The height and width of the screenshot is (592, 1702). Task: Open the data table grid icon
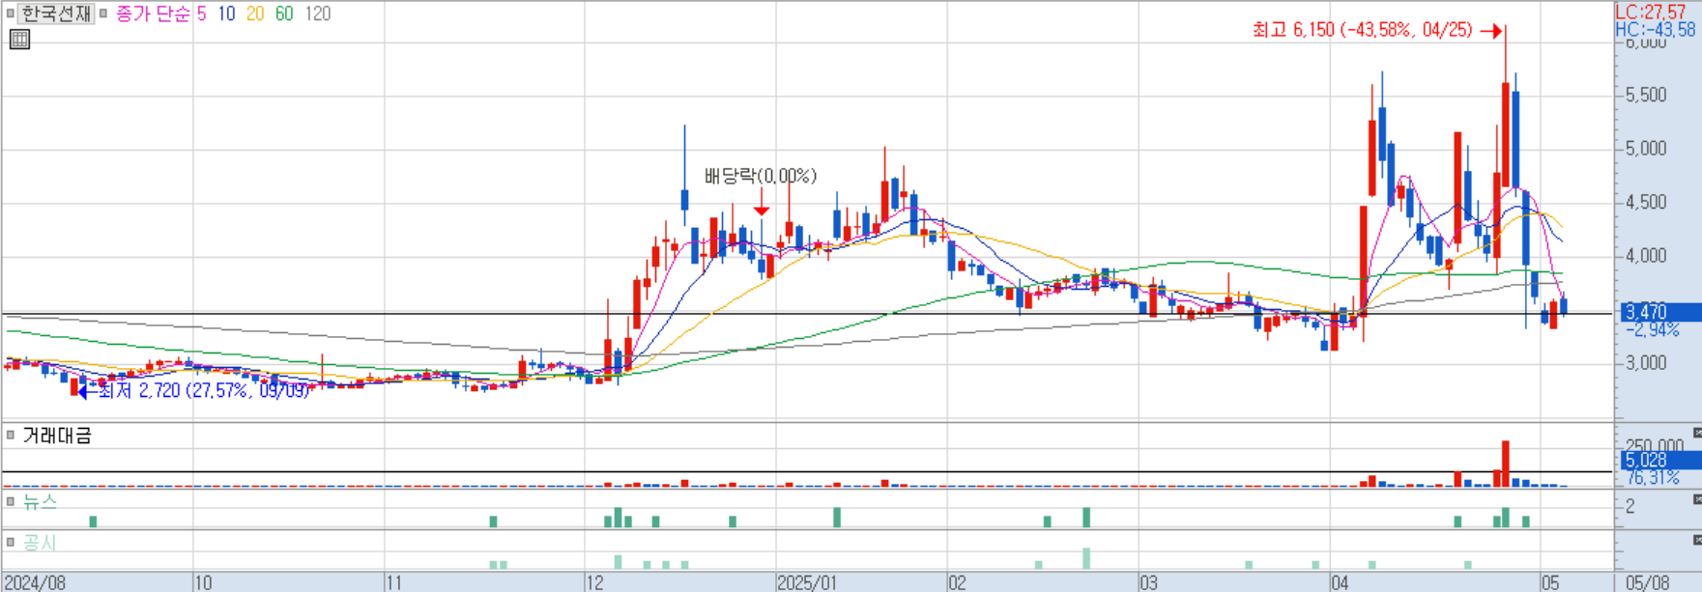coord(19,40)
